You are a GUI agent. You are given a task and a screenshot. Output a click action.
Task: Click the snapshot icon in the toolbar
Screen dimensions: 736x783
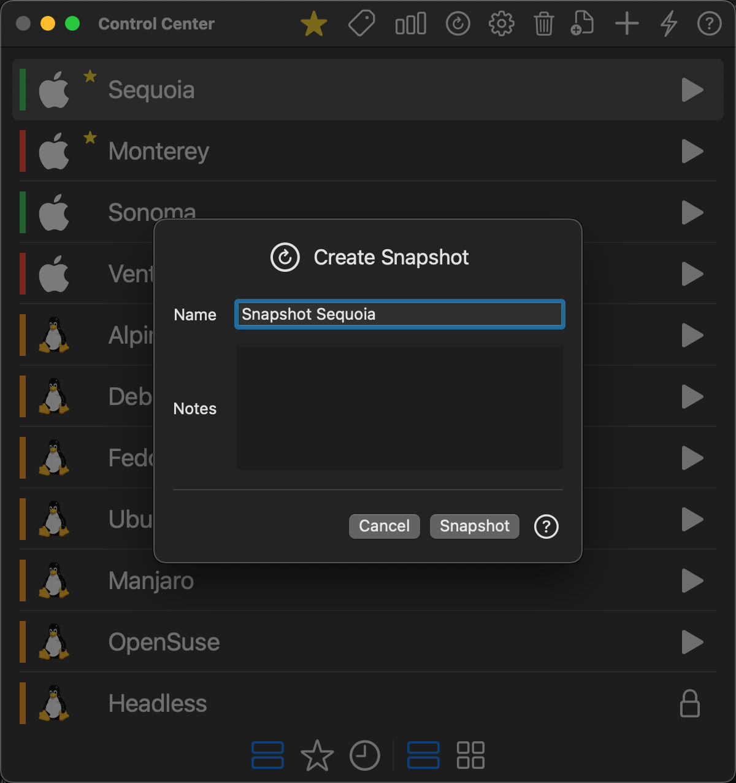[x=458, y=24]
